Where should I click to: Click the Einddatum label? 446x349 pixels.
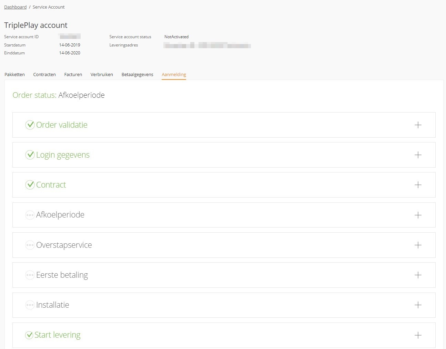14,53
